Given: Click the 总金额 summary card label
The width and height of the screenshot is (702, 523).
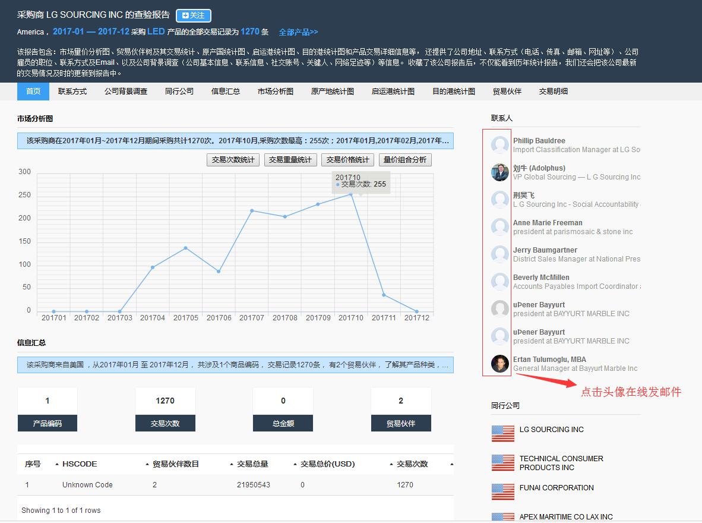Looking at the screenshot, I should pyautogui.click(x=283, y=423).
